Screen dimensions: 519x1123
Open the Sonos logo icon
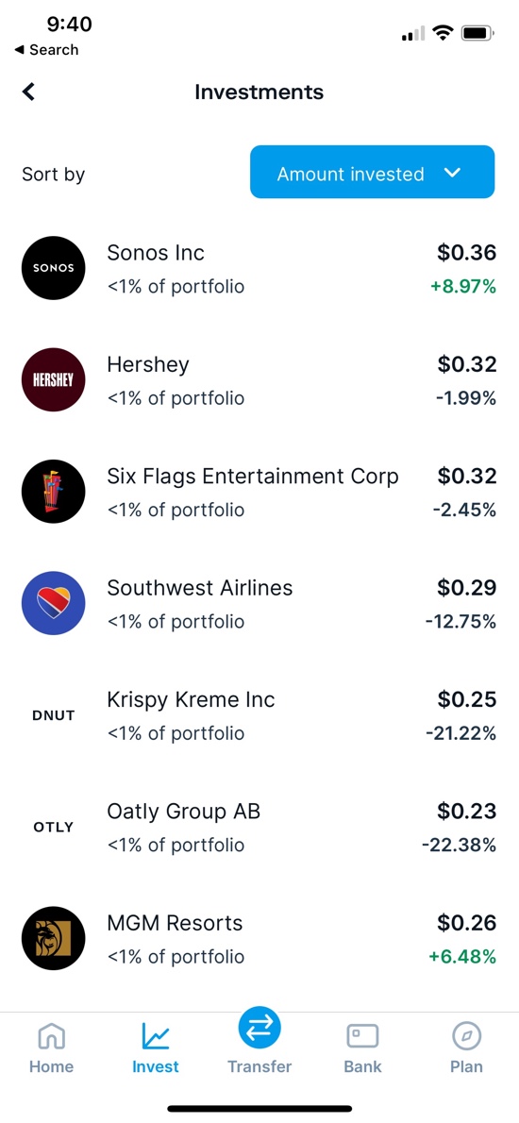[x=54, y=268]
